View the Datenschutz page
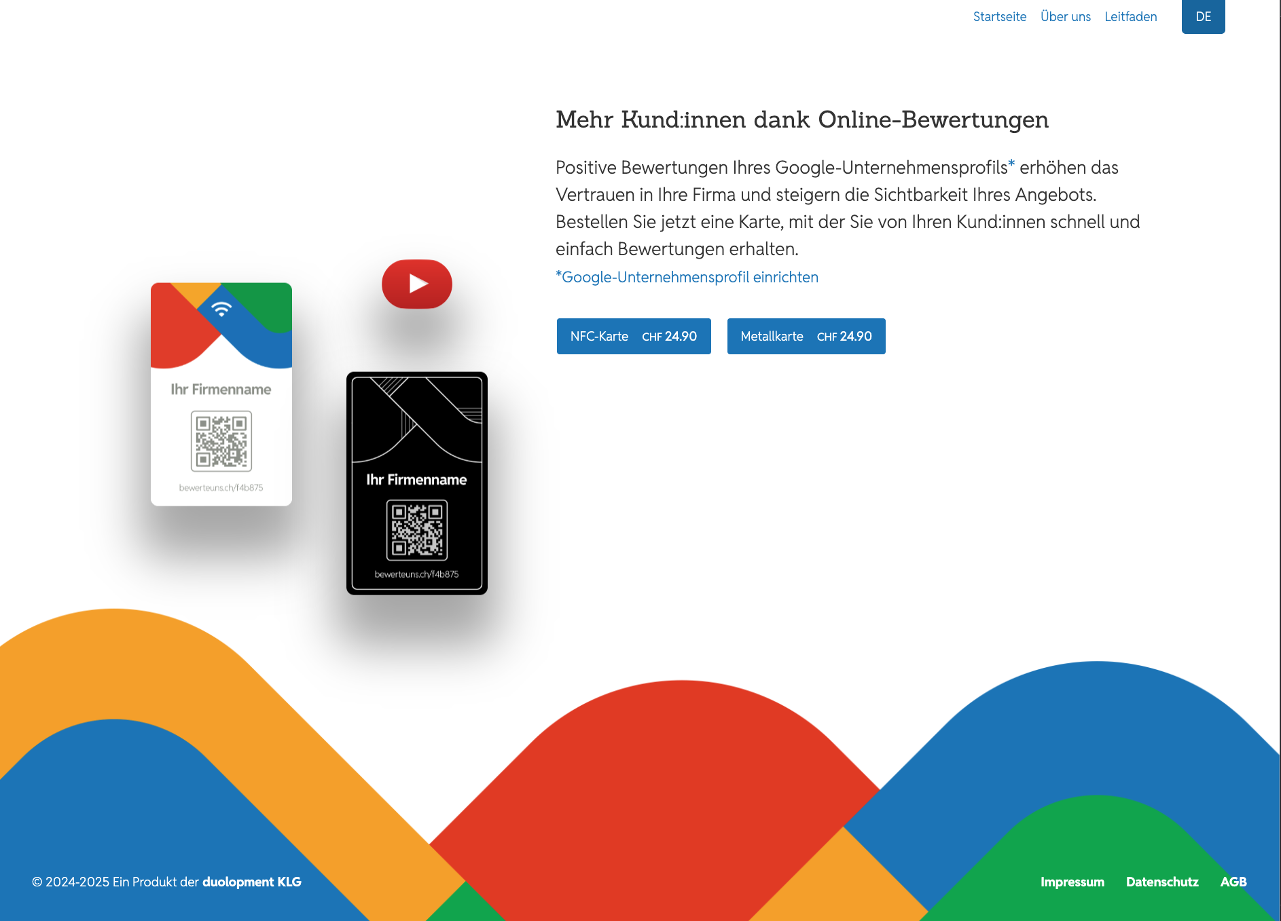1281x921 pixels. [1161, 882]
